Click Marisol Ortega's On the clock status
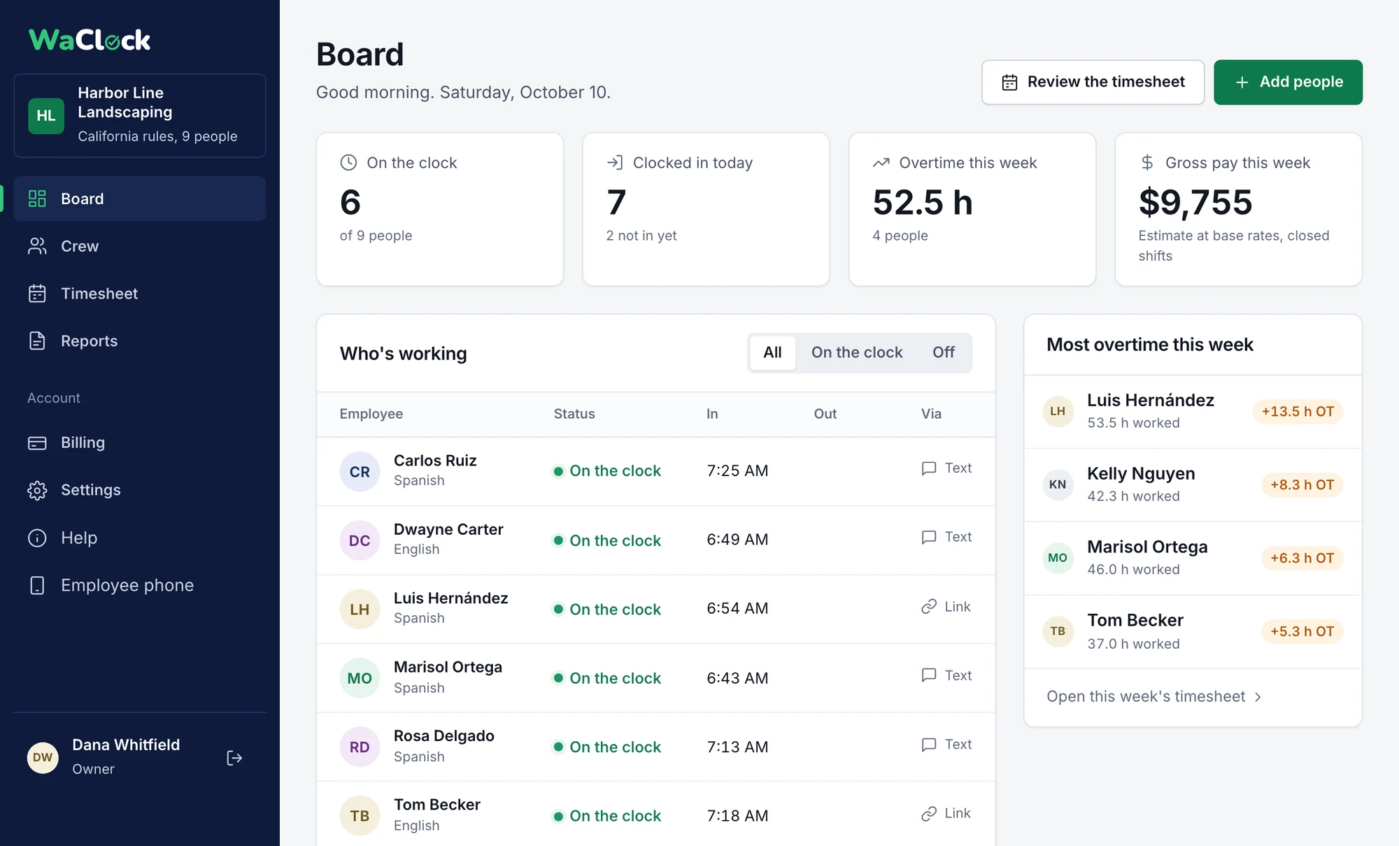This screenshot has height=846, width=1399. pyautogui.click(x=606, y=678)
